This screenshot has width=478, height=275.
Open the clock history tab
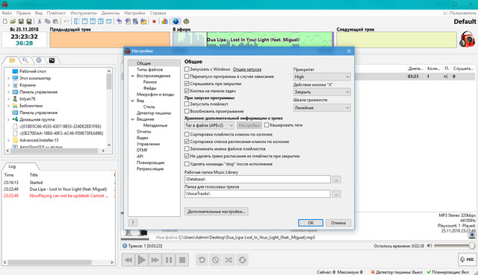point(39,60)
